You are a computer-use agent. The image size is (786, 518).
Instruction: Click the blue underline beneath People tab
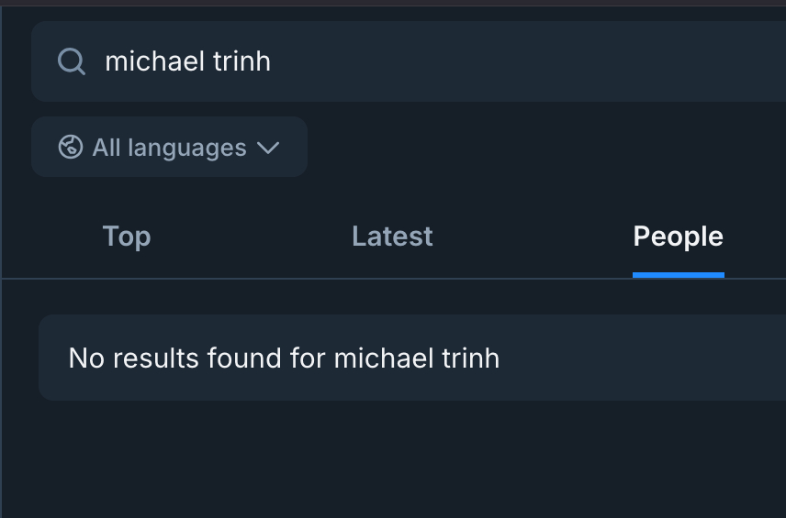pyautogui.click(x=678, y=274)
